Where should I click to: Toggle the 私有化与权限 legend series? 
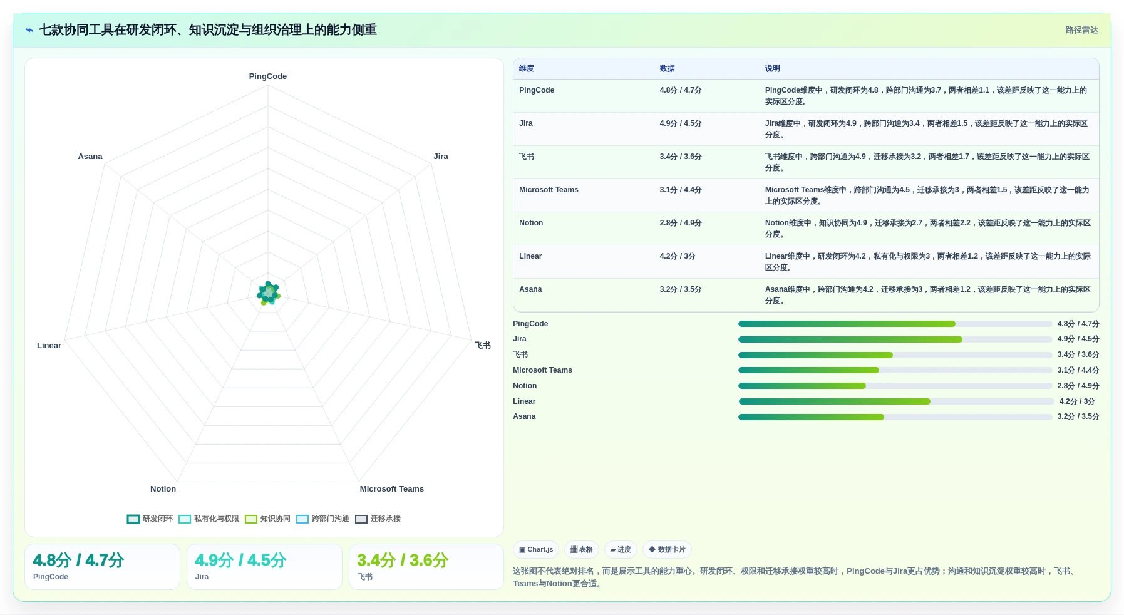[209, 519]
